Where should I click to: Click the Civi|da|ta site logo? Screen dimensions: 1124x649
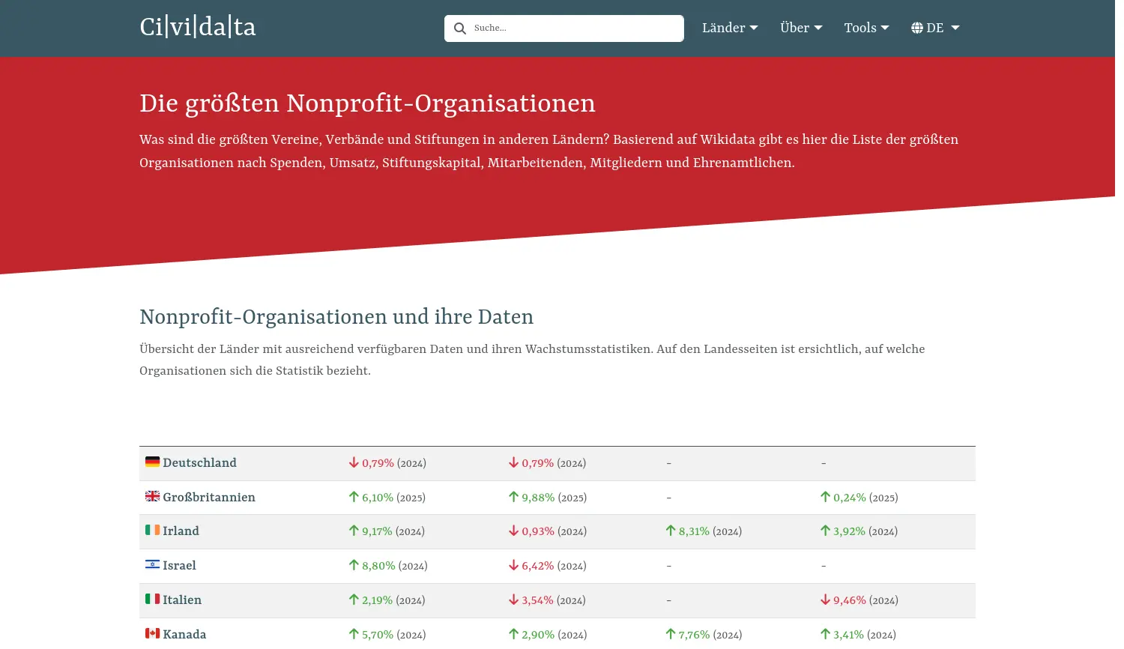[198, 28]
